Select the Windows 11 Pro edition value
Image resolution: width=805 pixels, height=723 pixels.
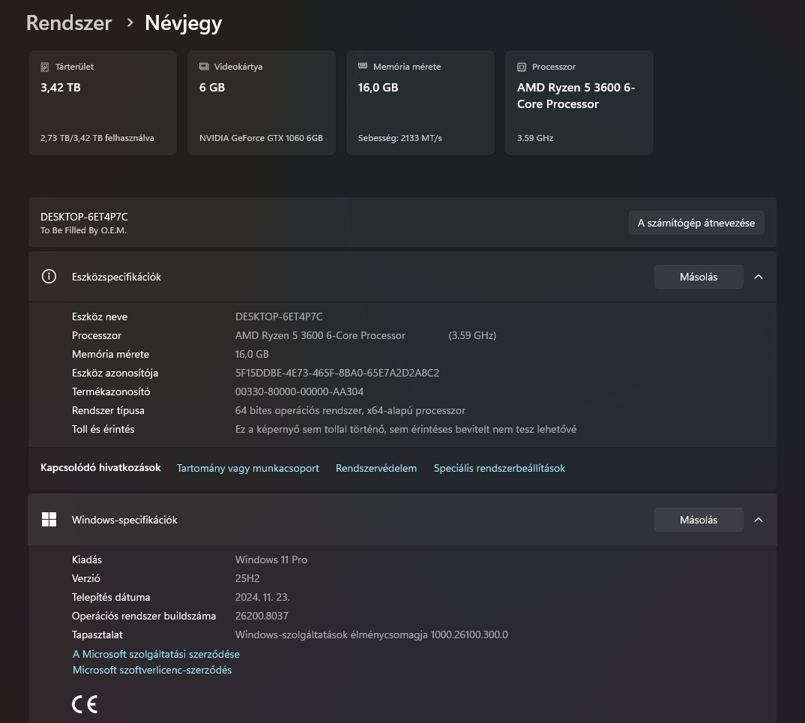271,559
